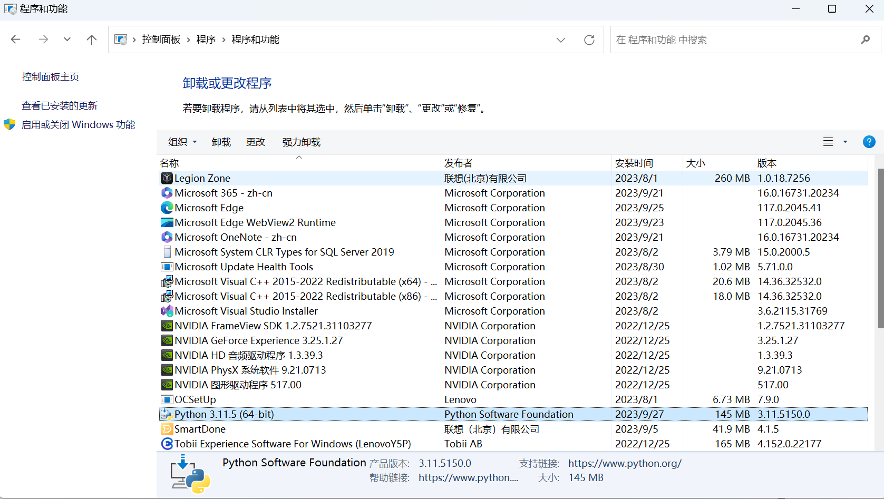Click the Python installer thumbnail in details pane

pyautogui.click(x=190, y=474)
